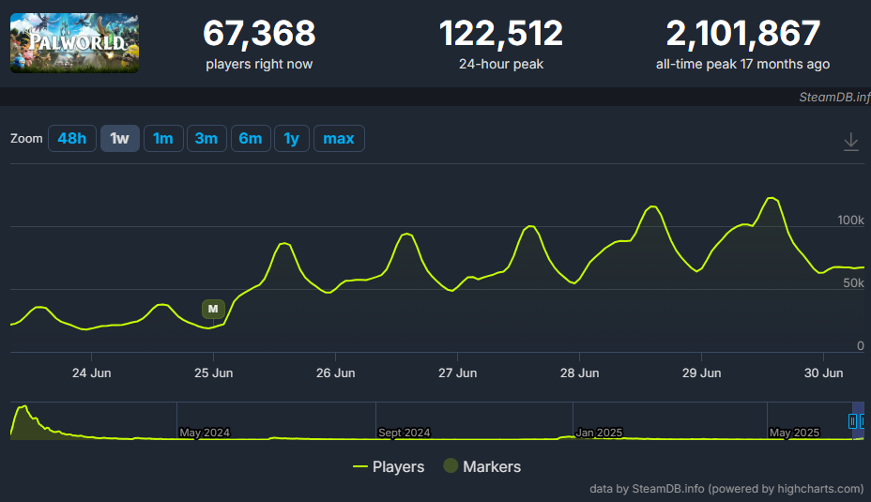Screen dimensions: 871x502
Task: Click the 50k y-axis label
Action: click(x=853, y=283)
